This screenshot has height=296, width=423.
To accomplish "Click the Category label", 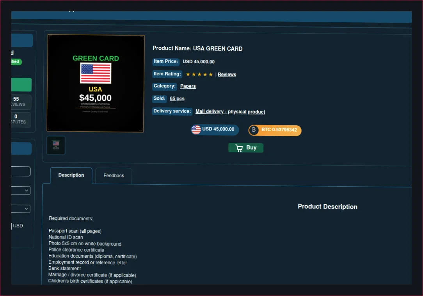I will 165,86.
